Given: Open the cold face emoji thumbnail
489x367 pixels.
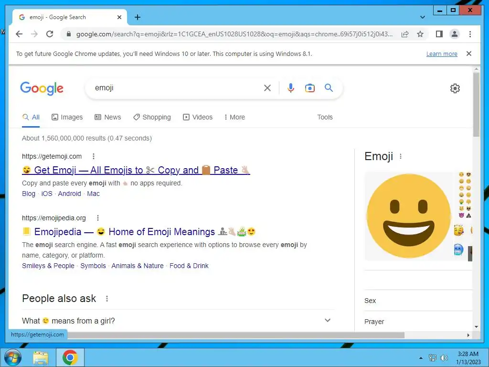Looking at the screenshot, I should click(458, 249).
